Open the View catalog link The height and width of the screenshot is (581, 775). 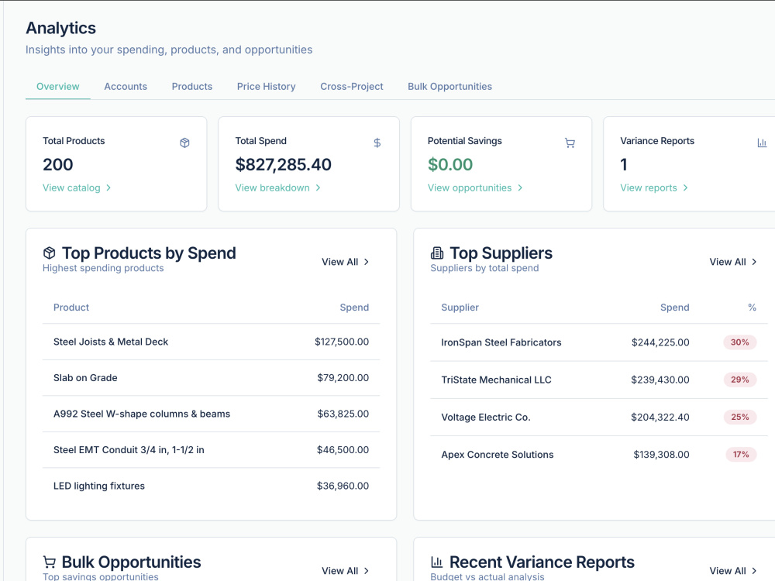[77, 187]
